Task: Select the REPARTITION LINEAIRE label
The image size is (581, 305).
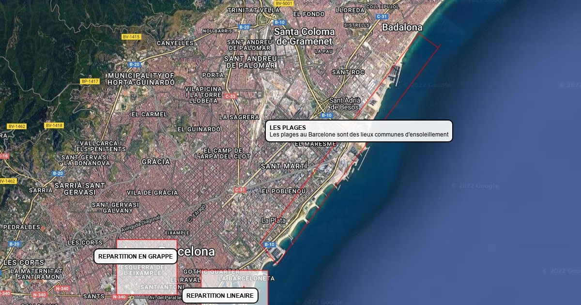Action: pos(220,296)
